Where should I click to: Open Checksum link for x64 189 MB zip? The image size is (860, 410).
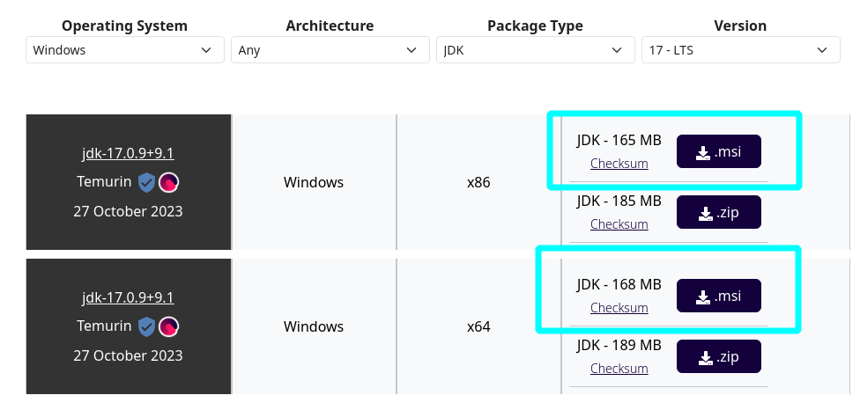pos(619,369)
